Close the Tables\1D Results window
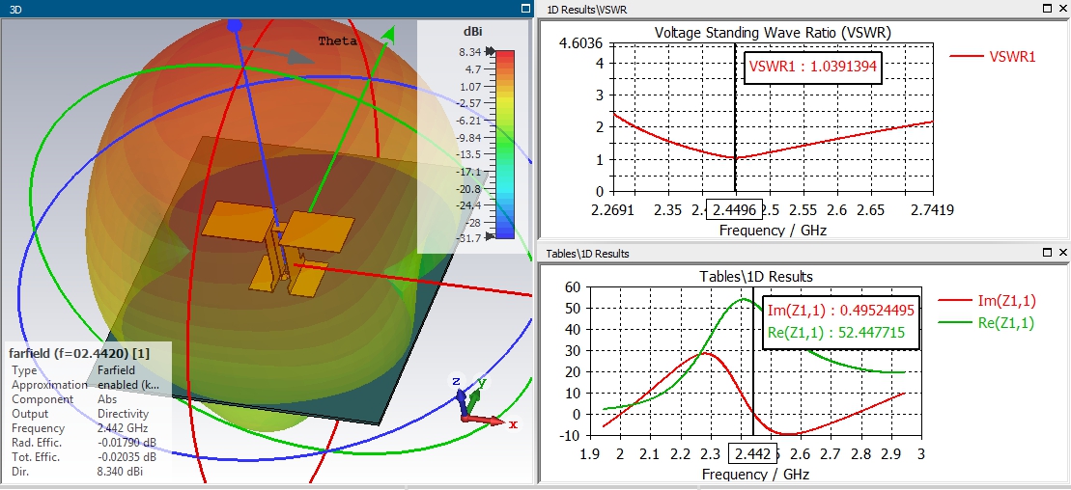 (x=1063, y=253)
